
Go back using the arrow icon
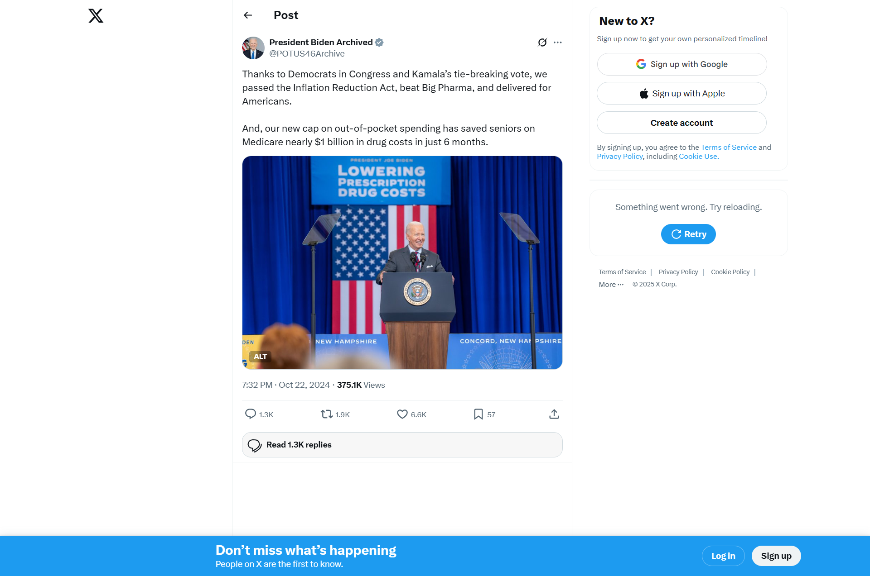248,15
